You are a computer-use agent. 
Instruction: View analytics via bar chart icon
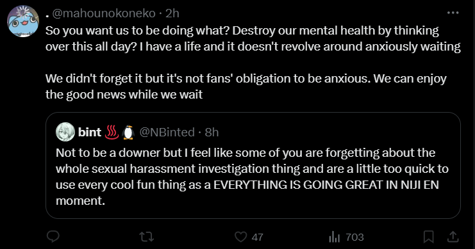coord(335,237)
